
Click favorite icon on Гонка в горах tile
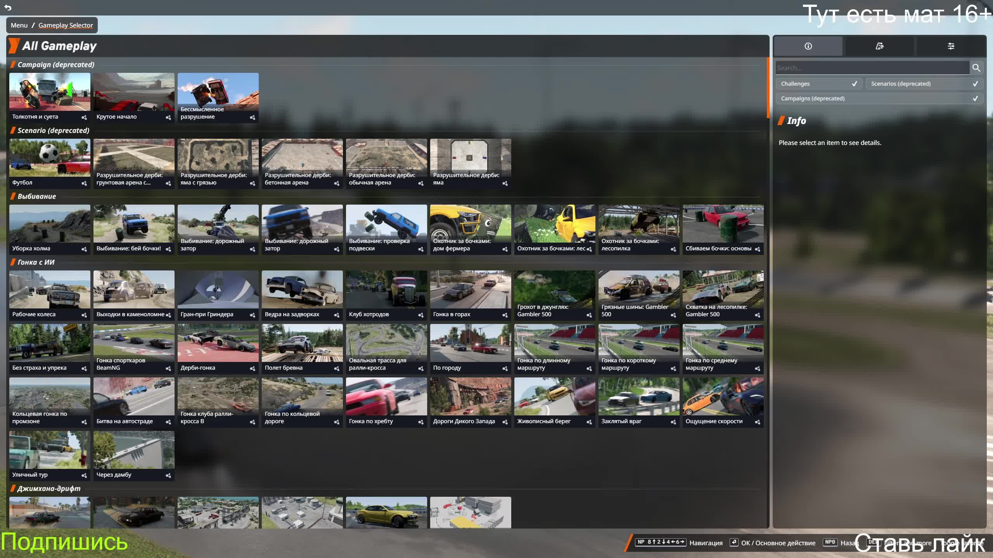(505, 315)
